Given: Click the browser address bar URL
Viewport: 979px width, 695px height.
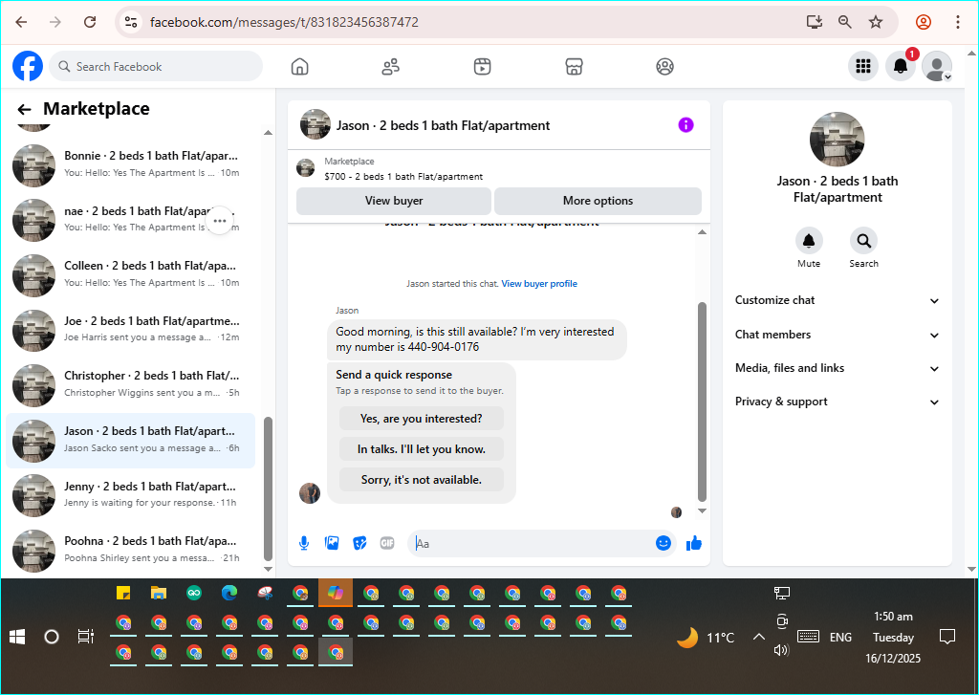Looking at the screenshot, I should click(284, 23).
